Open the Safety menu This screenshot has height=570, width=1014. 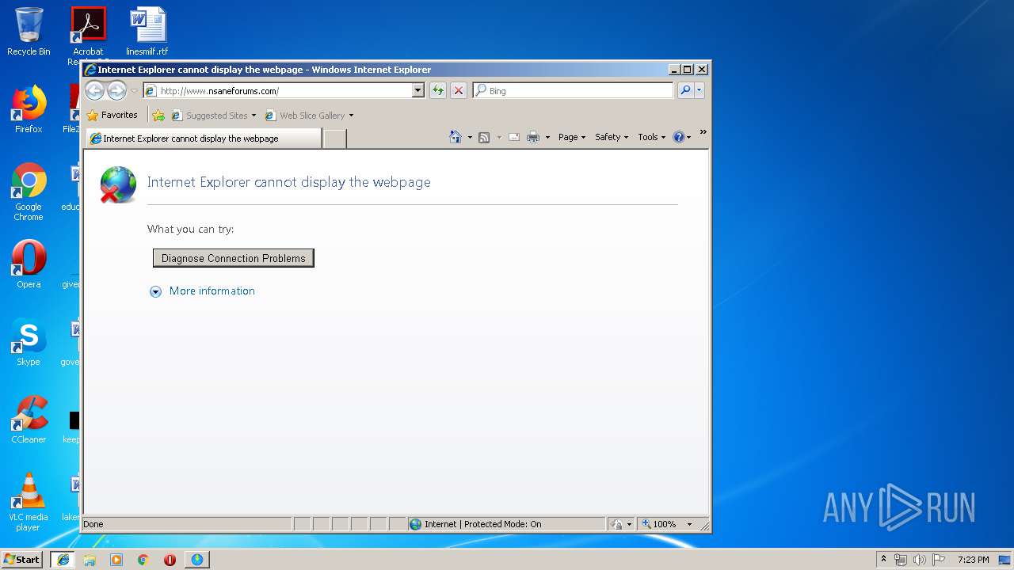[x=612, y=137]
